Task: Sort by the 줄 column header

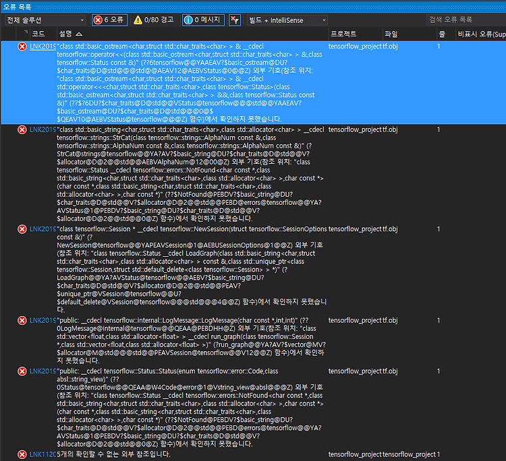Action: 442,34
